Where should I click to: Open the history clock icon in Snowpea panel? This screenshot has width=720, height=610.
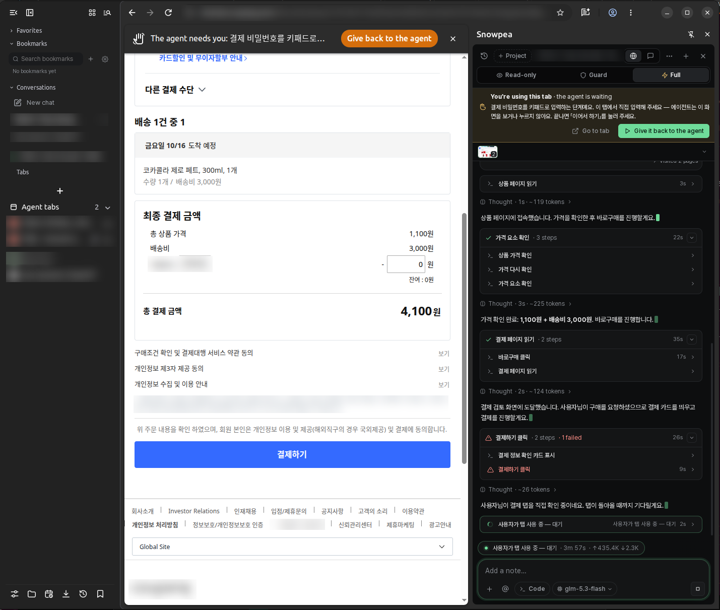pos(484,56)
